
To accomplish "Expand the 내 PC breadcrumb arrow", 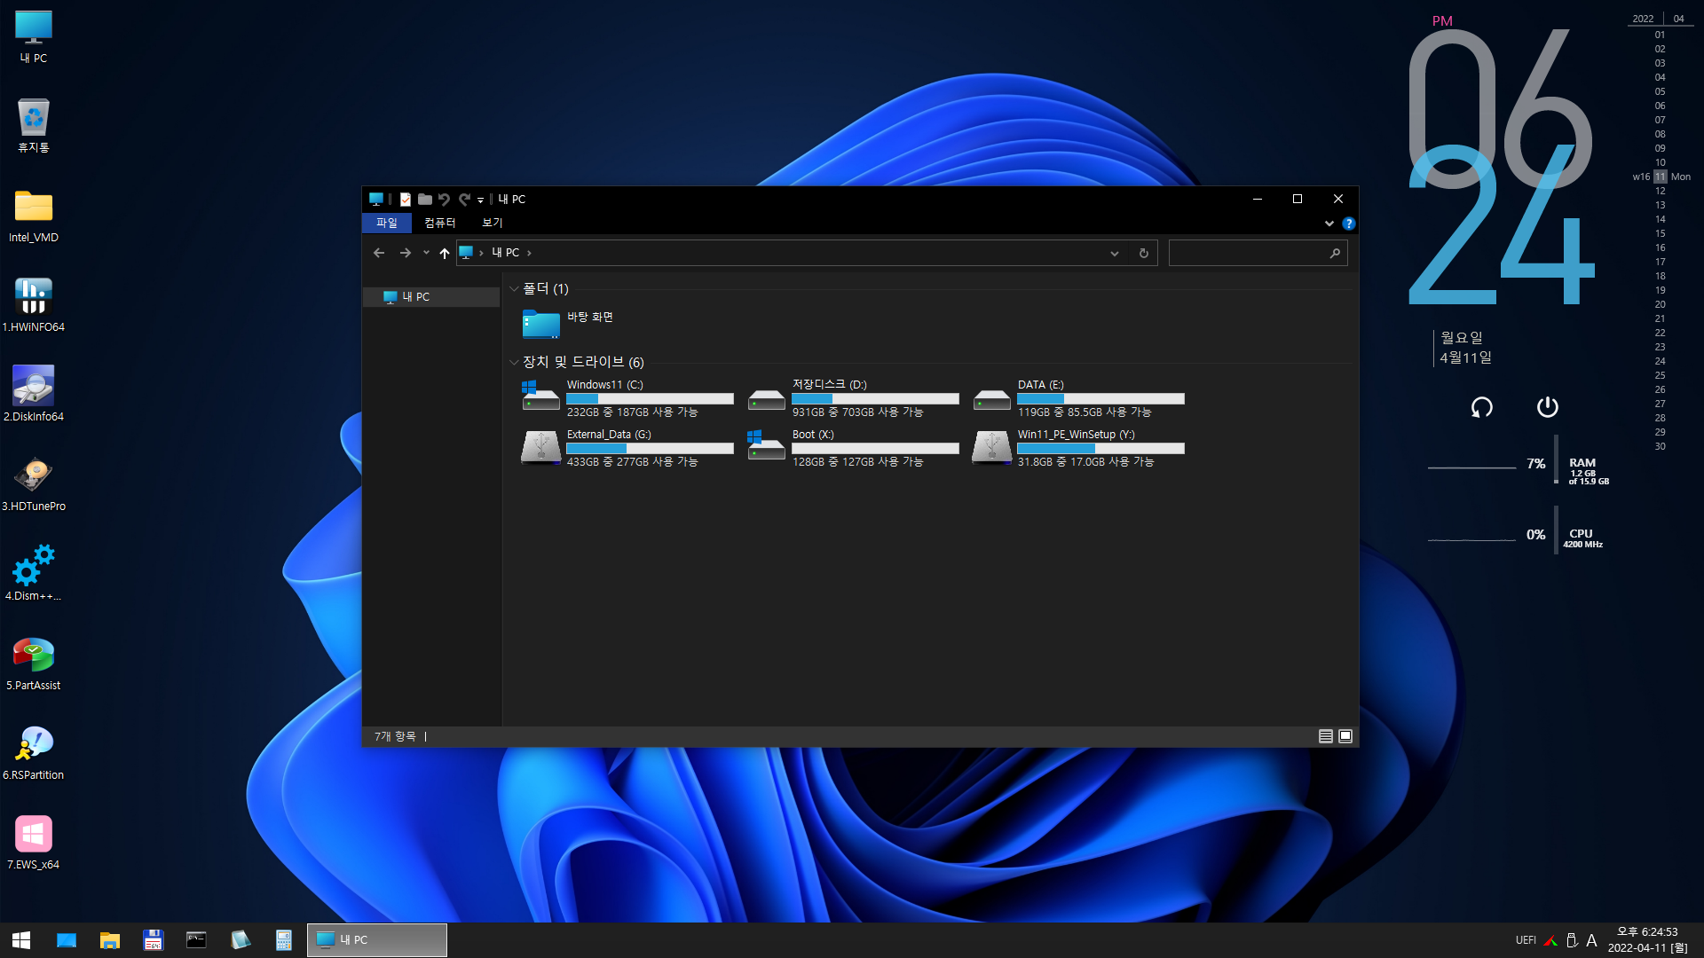I will 529,253.
